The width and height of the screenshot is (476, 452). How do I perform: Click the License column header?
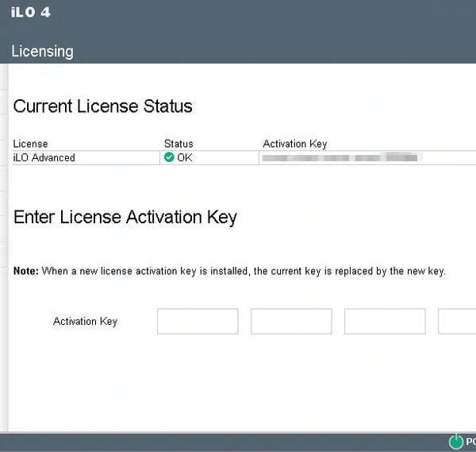[30, 144]
